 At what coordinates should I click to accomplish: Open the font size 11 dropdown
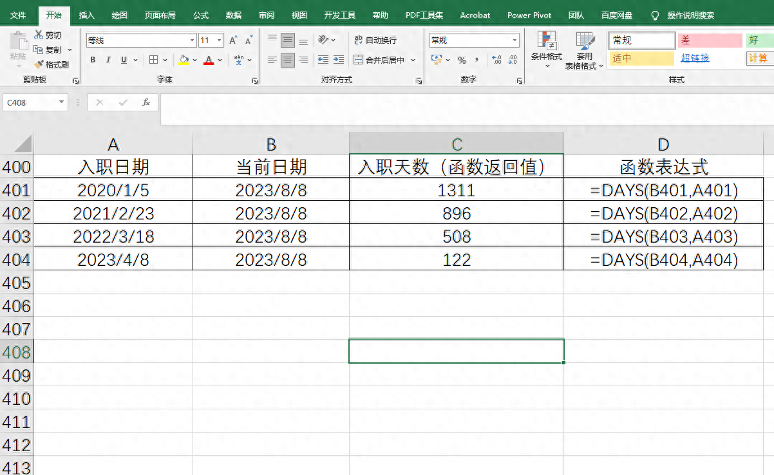(x=220, y=40)
